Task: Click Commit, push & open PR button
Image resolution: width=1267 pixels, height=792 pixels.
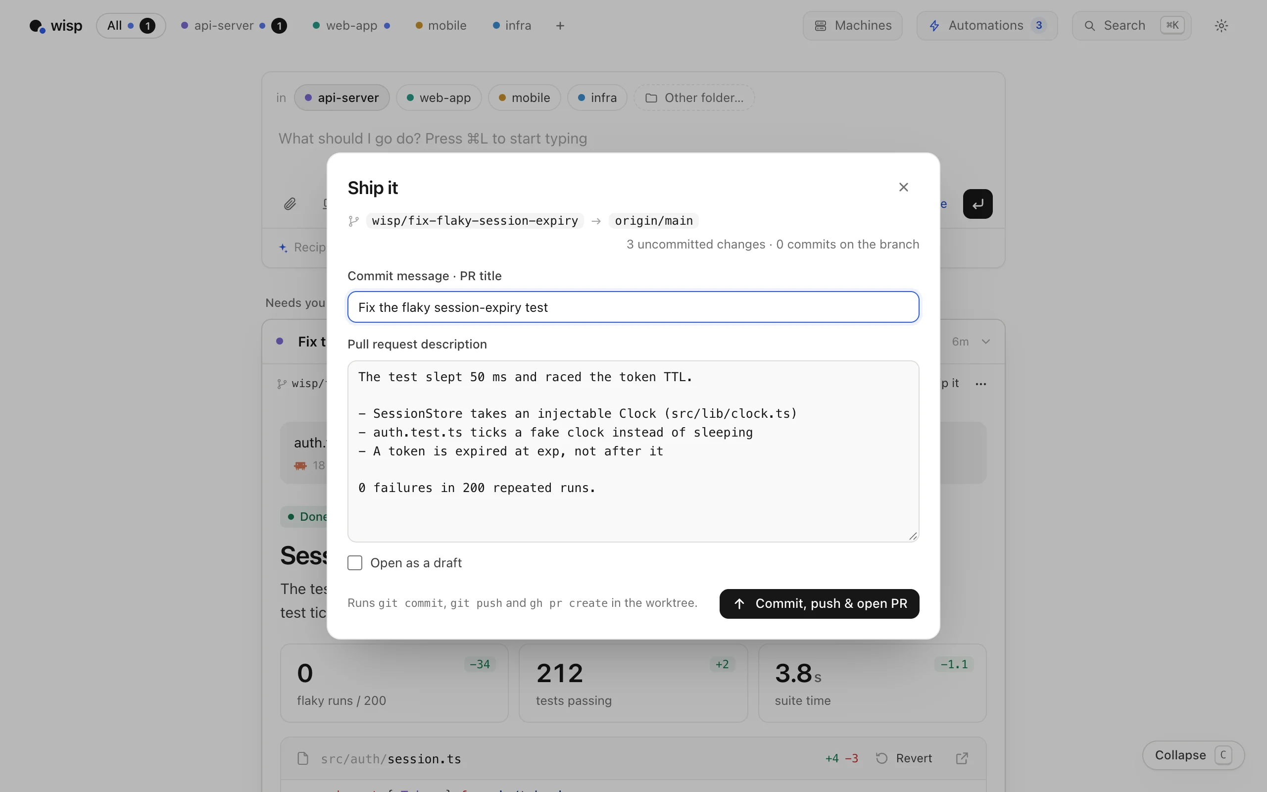Action: (x=819, y=603)
